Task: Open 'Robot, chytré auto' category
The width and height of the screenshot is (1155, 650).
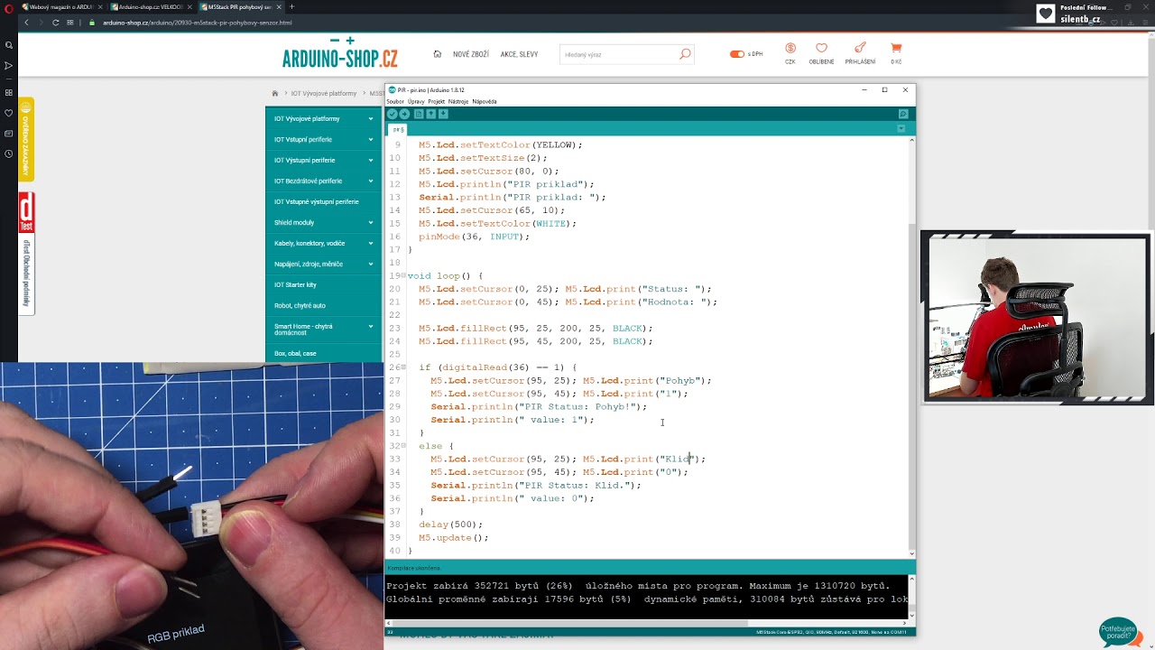Action: pyautogui.click(x=324, y=305)
